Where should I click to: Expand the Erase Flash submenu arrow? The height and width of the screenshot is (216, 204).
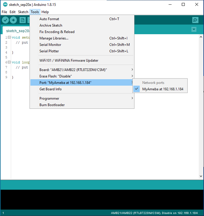(132, 76)
